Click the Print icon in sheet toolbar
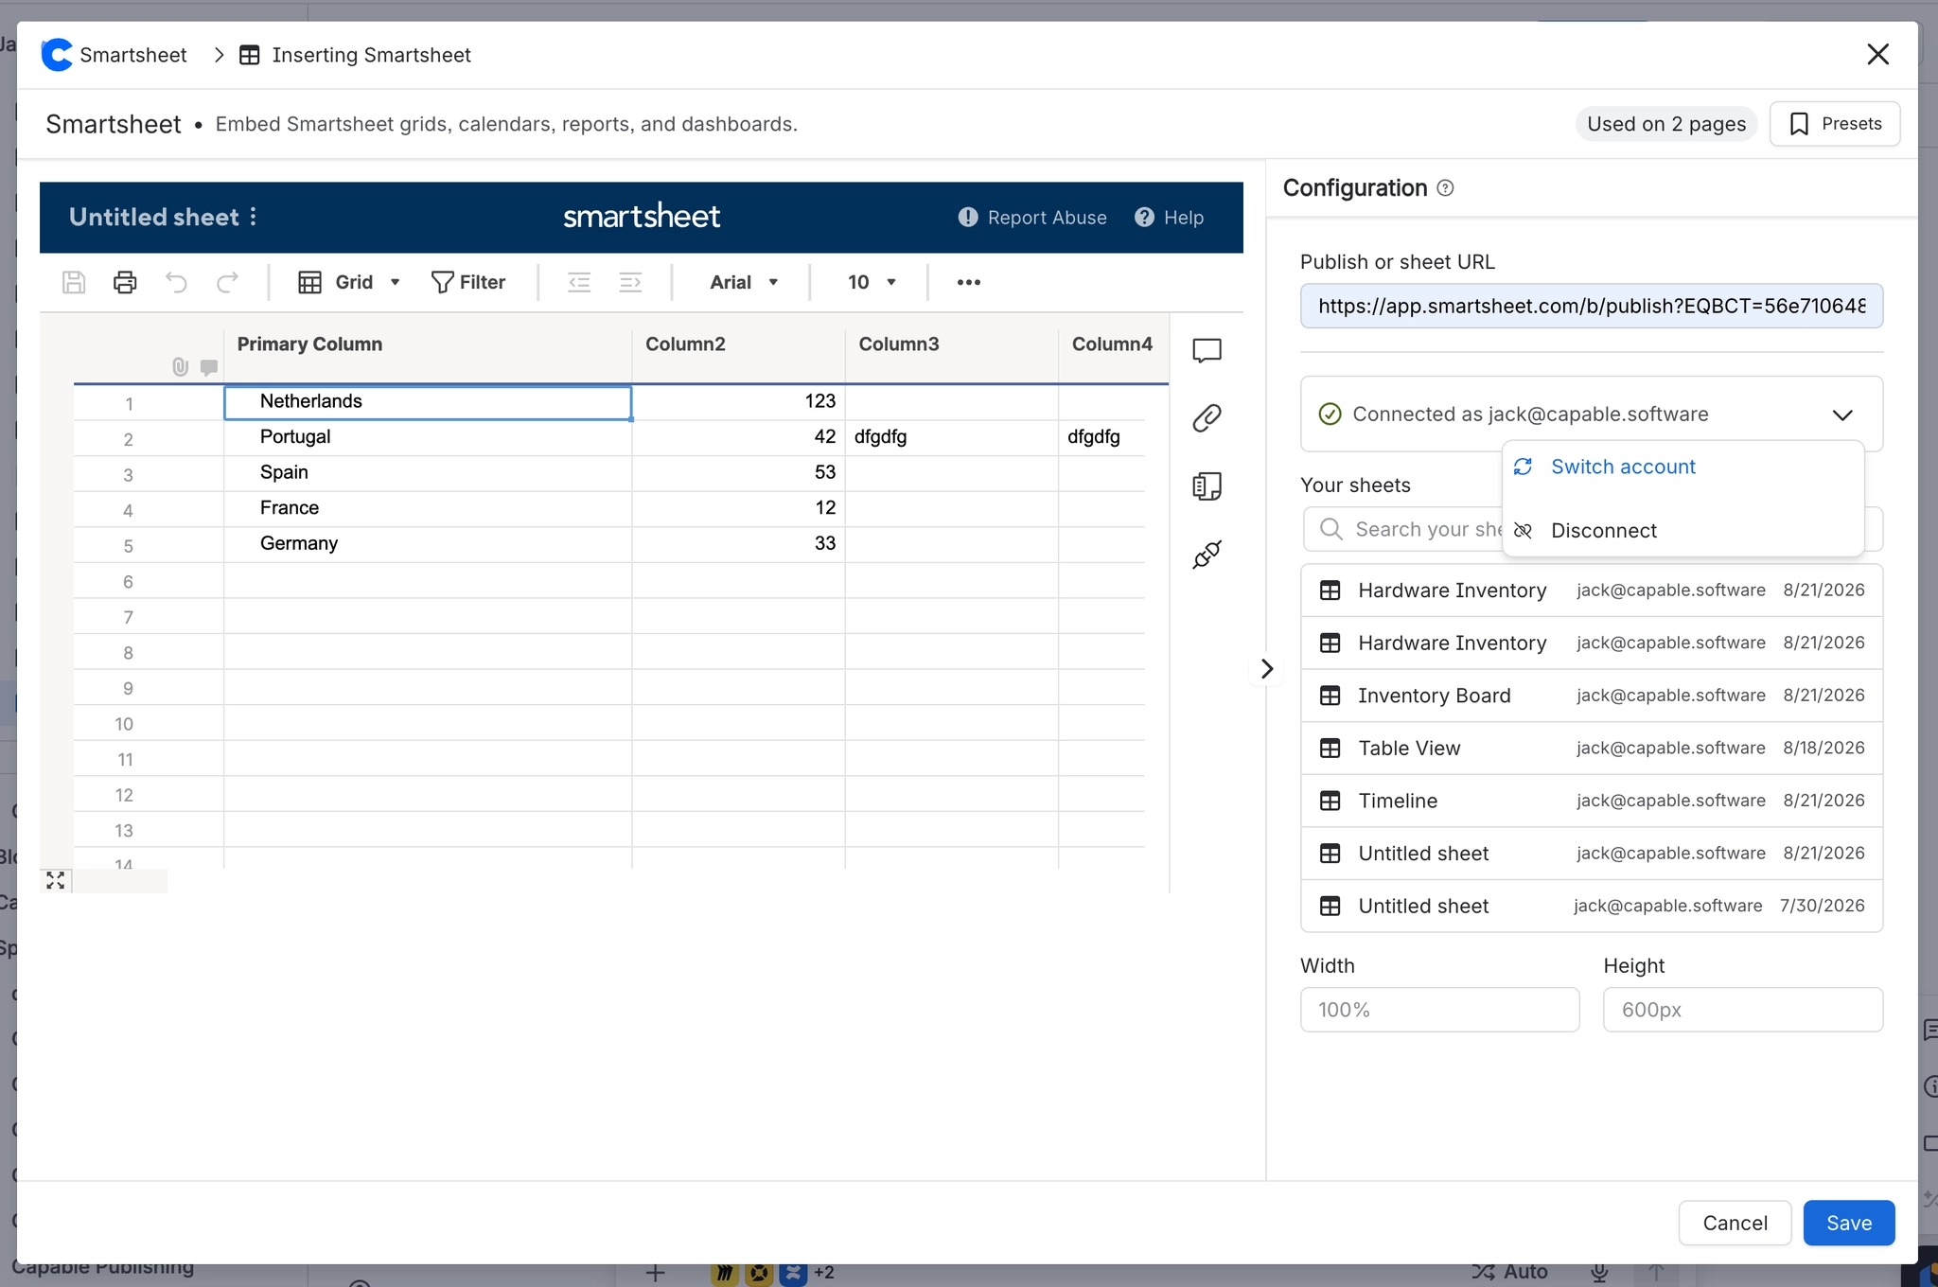Viewport: 1938px width, 1287px height. click(125, 282)
